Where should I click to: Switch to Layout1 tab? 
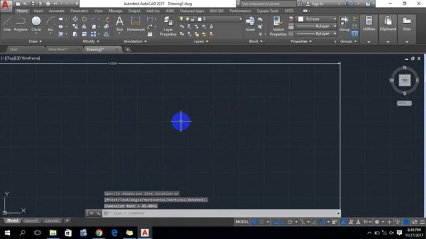click(31, 220)
